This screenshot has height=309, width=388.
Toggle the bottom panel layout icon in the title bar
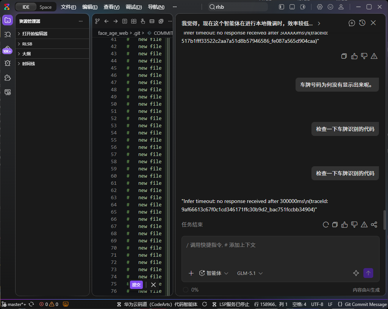[292, 7]
